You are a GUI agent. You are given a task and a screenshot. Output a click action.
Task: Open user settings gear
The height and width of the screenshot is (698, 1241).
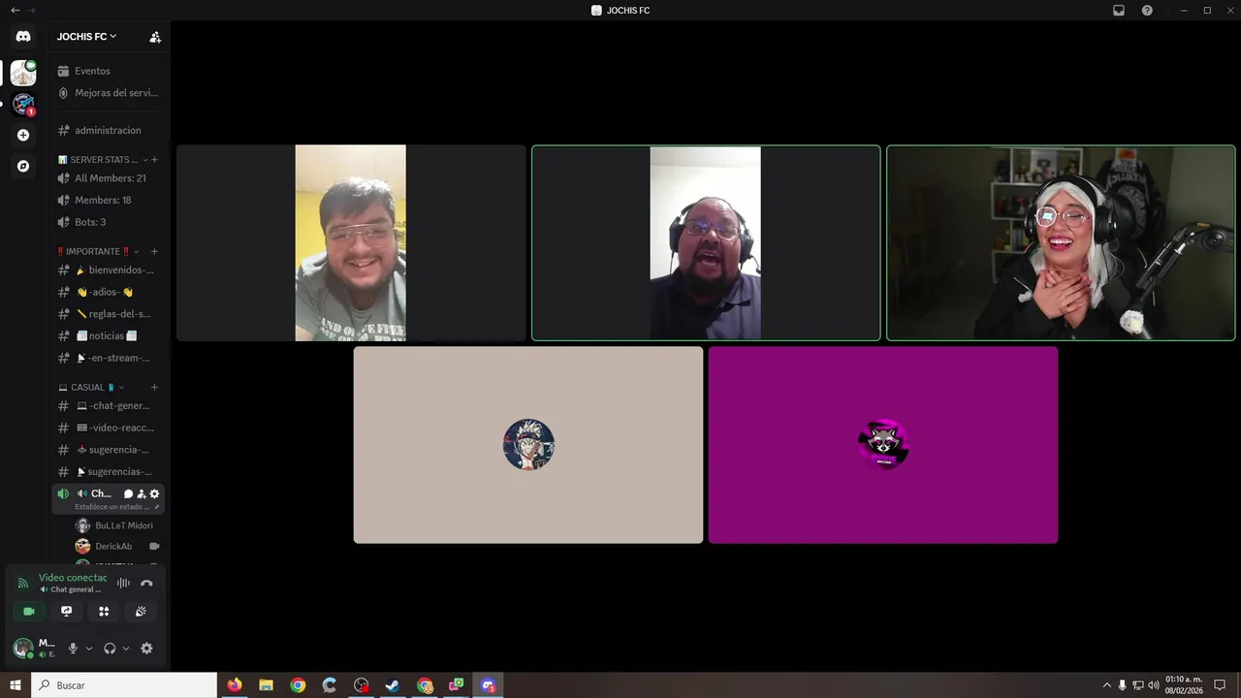coord(146,649)
